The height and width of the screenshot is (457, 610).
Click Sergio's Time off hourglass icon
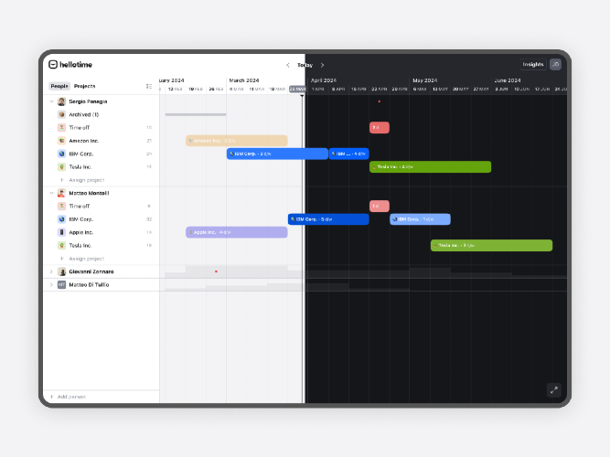coord(61,128)
